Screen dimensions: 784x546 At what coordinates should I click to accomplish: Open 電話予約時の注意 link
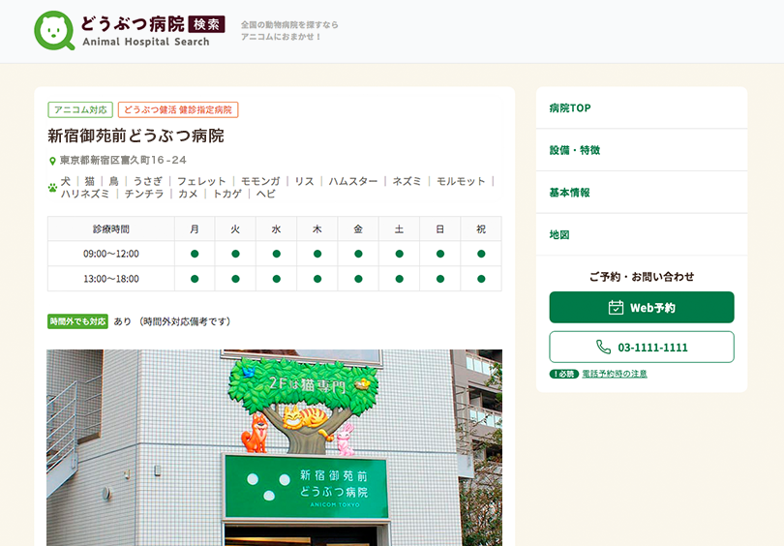click(615, 374)
